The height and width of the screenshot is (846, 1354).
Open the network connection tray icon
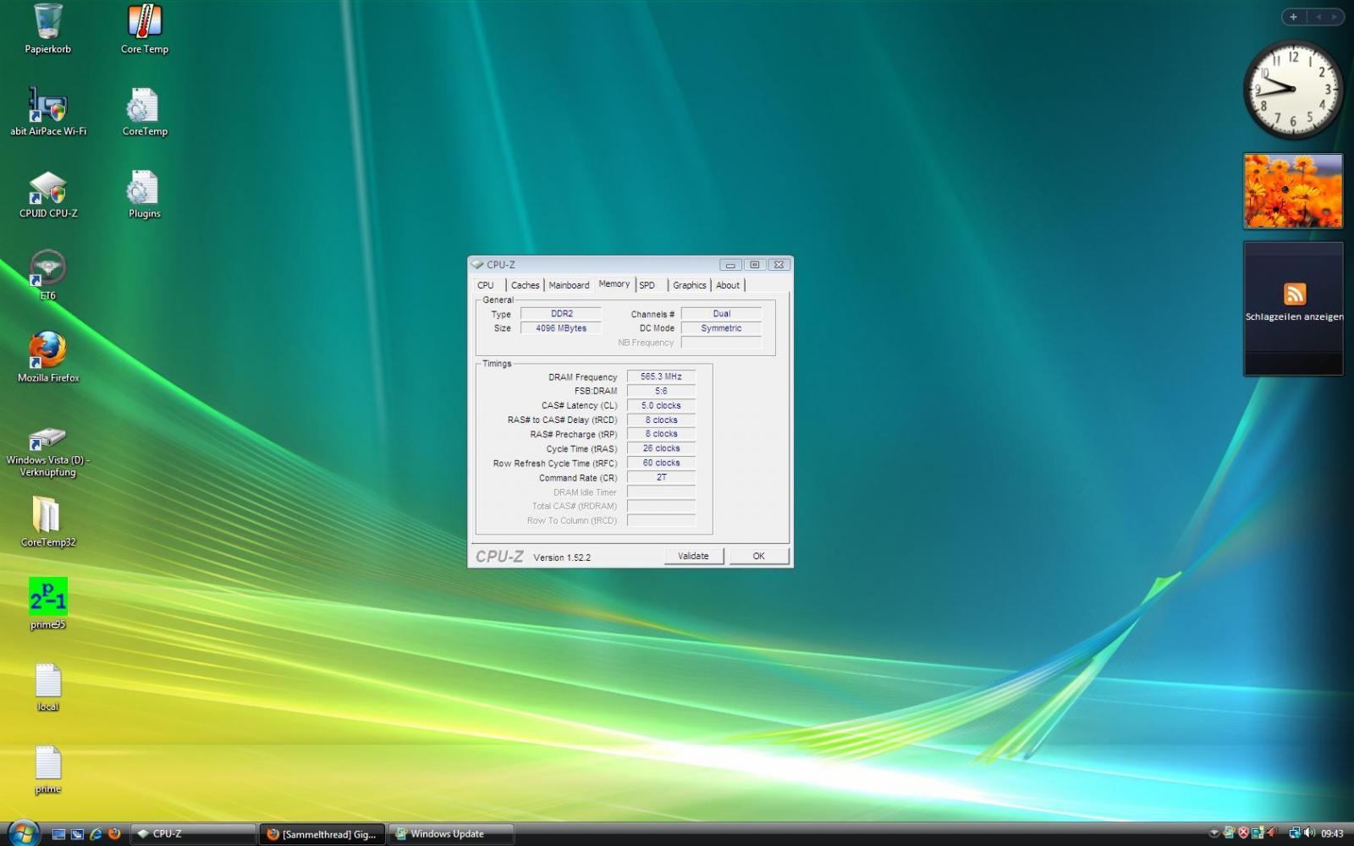click(x=1295, y=833)
